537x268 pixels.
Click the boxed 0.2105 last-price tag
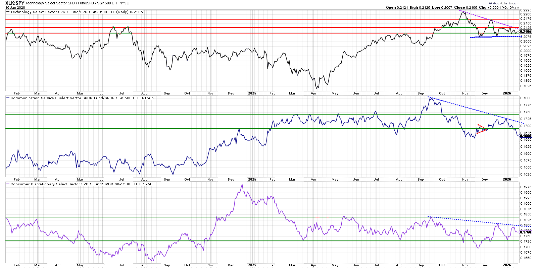(526, 31)
